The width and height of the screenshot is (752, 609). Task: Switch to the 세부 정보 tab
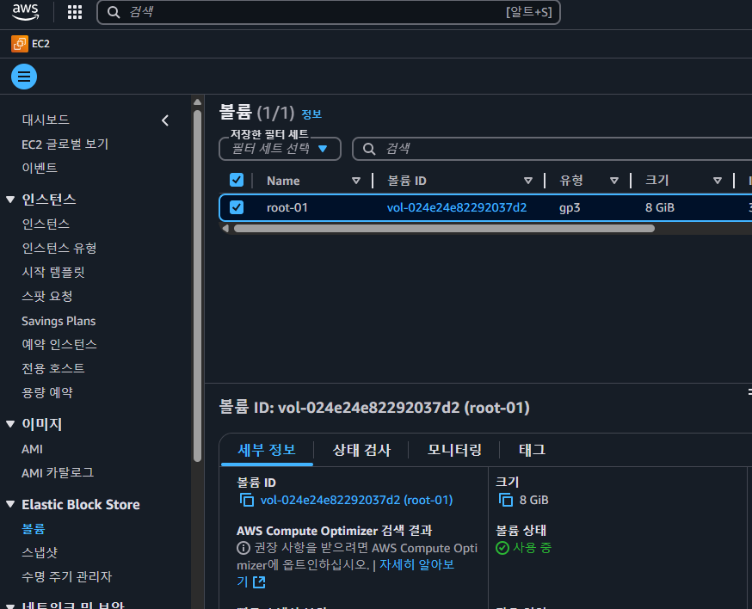coord(267,450)
